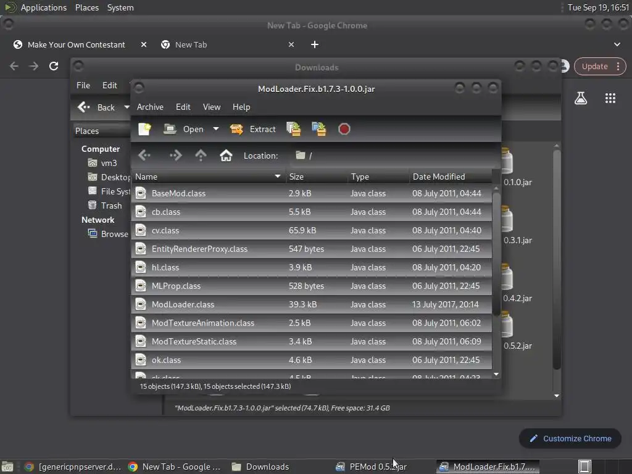Stop the current operation red icon
632x474 pixels.
click(344, 129)
